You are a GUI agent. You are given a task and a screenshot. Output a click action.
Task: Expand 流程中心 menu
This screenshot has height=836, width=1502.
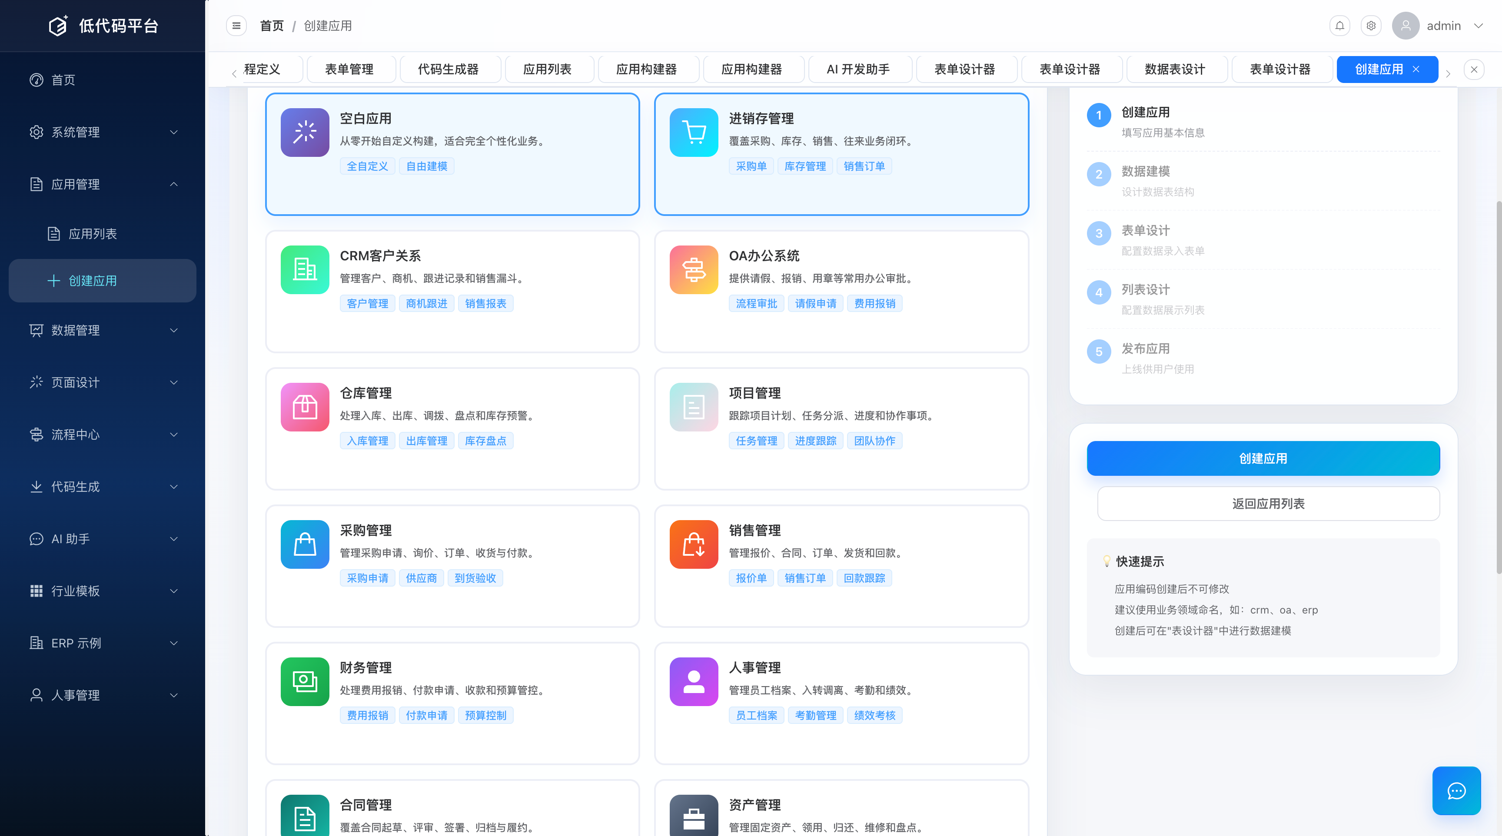(x=103, y=435)
